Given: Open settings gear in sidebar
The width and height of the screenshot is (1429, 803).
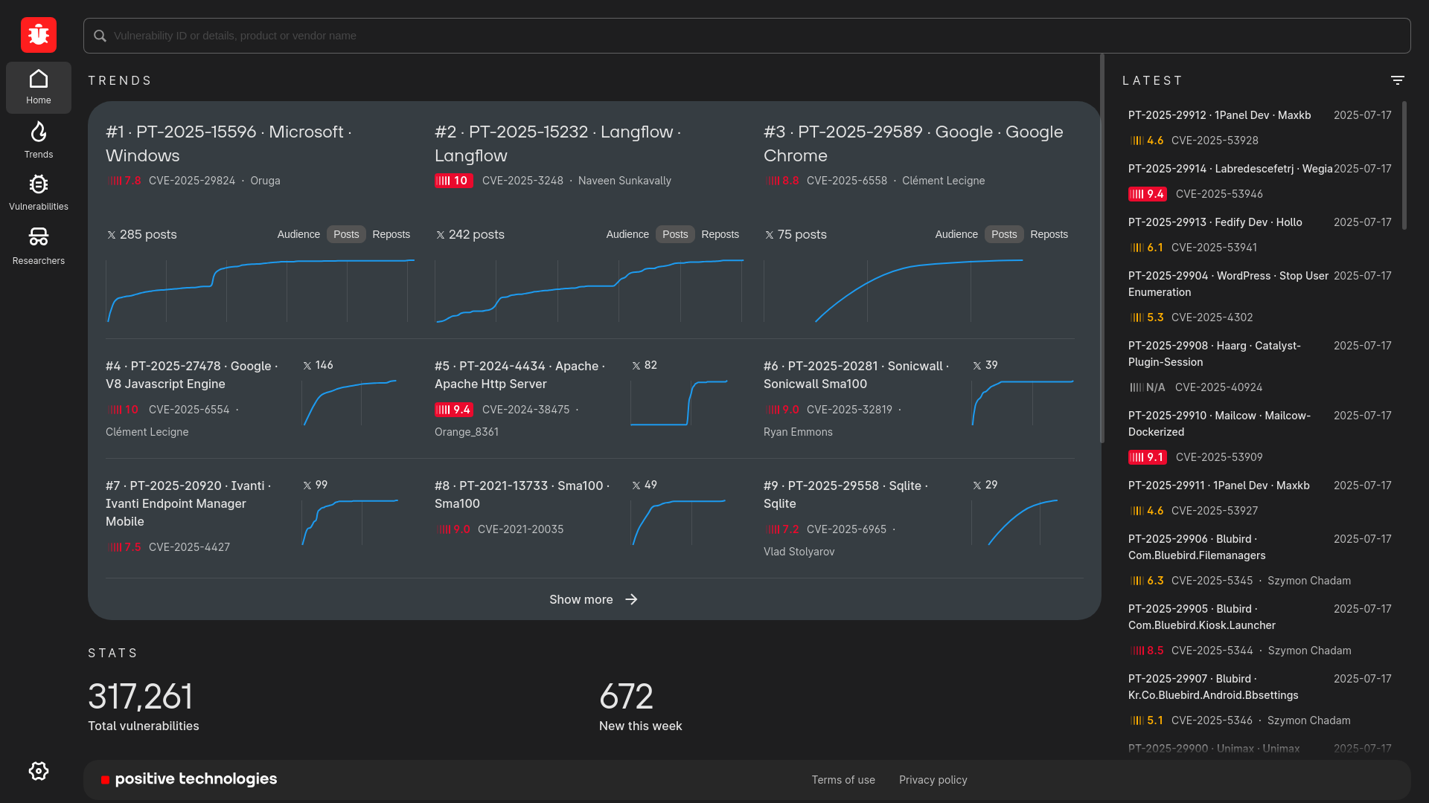Looking at the screenshot, I should pyautogui.click(x=39, y=771).
